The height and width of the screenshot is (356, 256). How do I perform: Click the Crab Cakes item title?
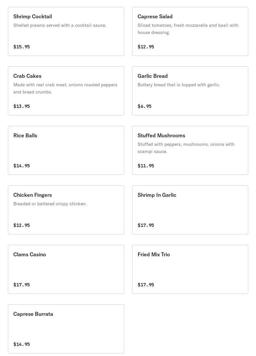[27, 76]
